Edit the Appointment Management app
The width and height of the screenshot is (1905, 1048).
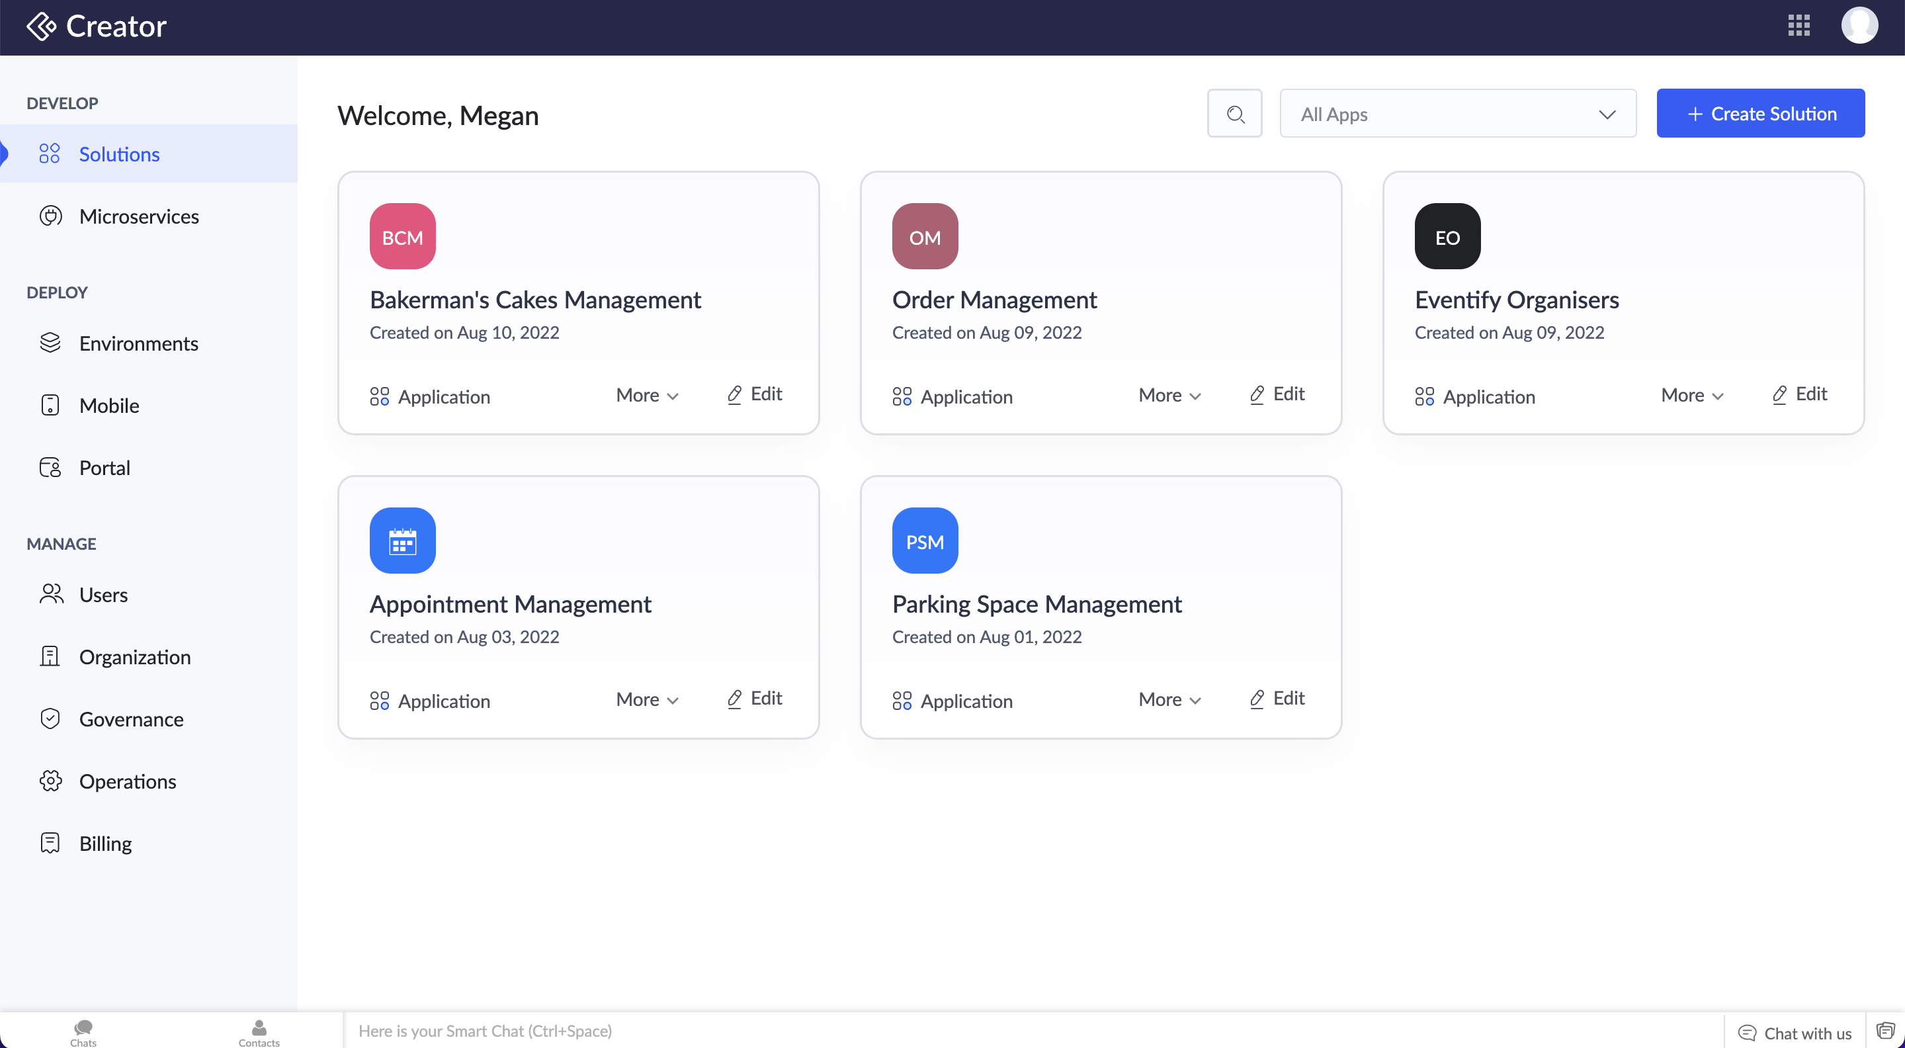(754, 698)
